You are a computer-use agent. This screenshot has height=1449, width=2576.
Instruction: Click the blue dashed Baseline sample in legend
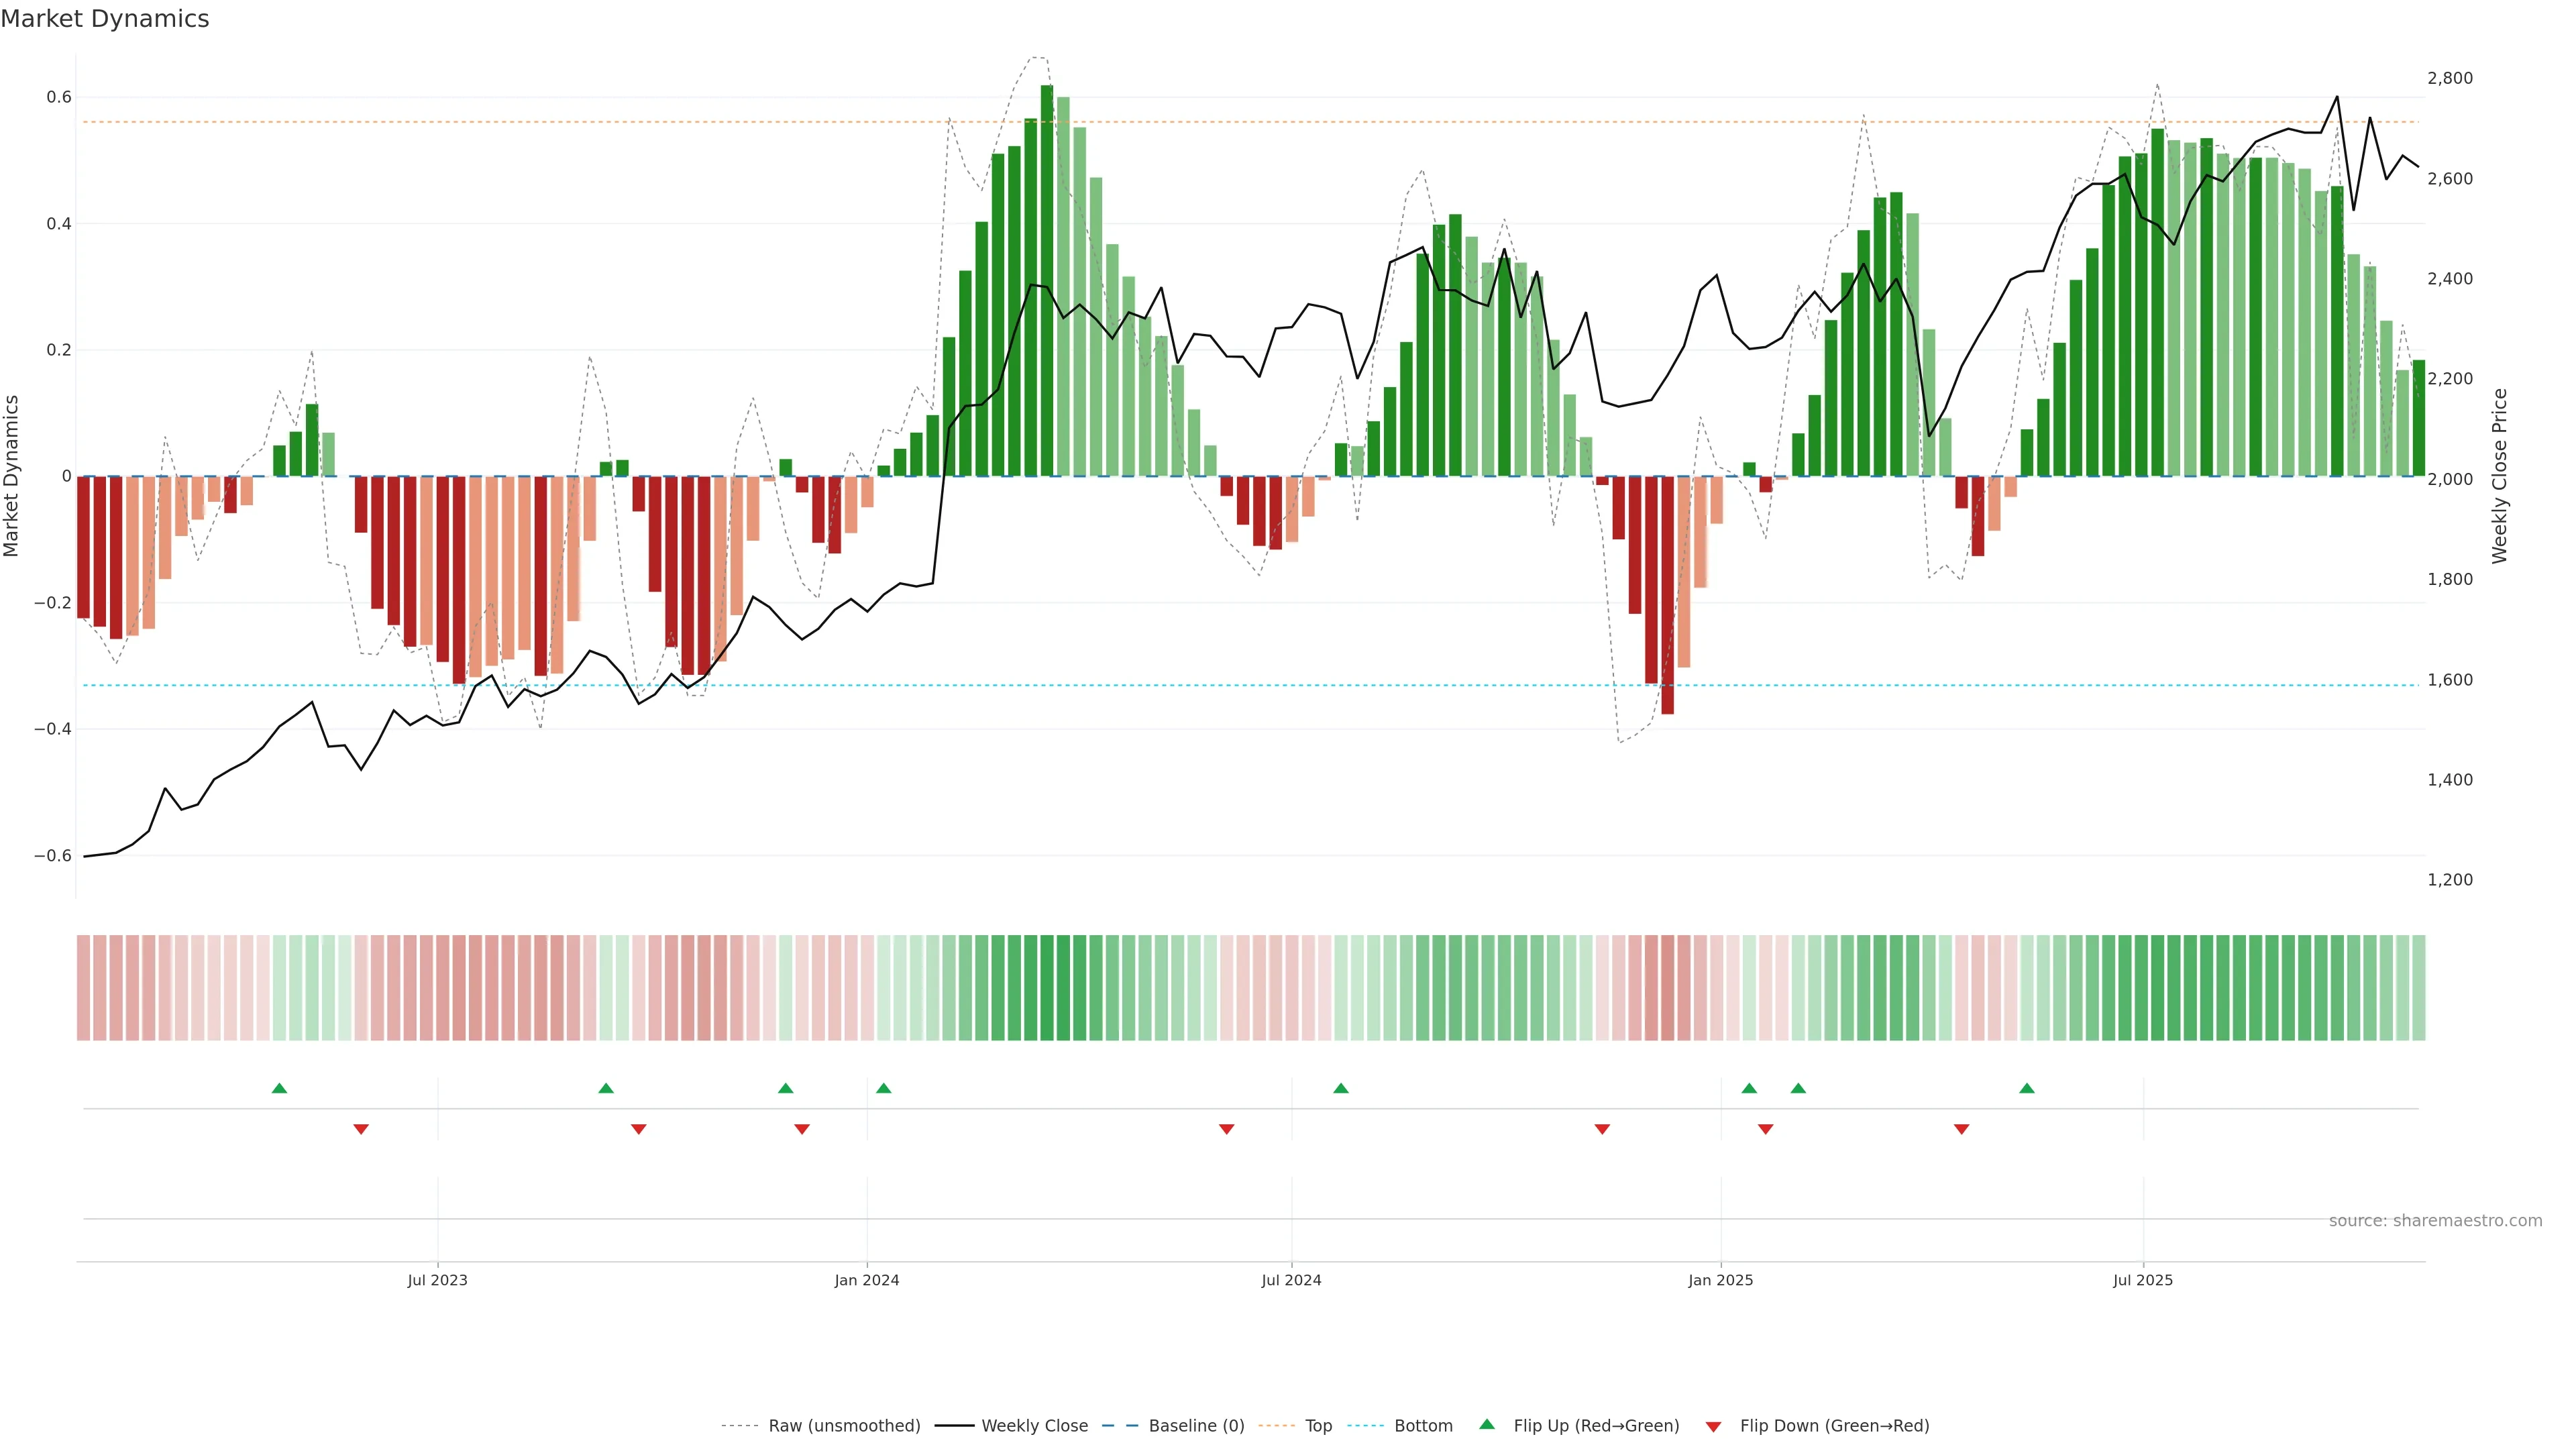pos(1119,1426)
